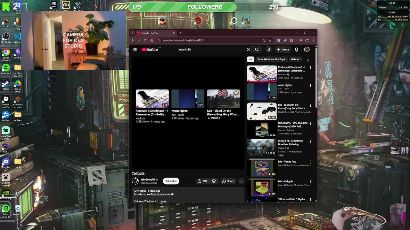This screenshot has height=230, width=410.
Task: Open a new Chrome tab
Action: 180,33
